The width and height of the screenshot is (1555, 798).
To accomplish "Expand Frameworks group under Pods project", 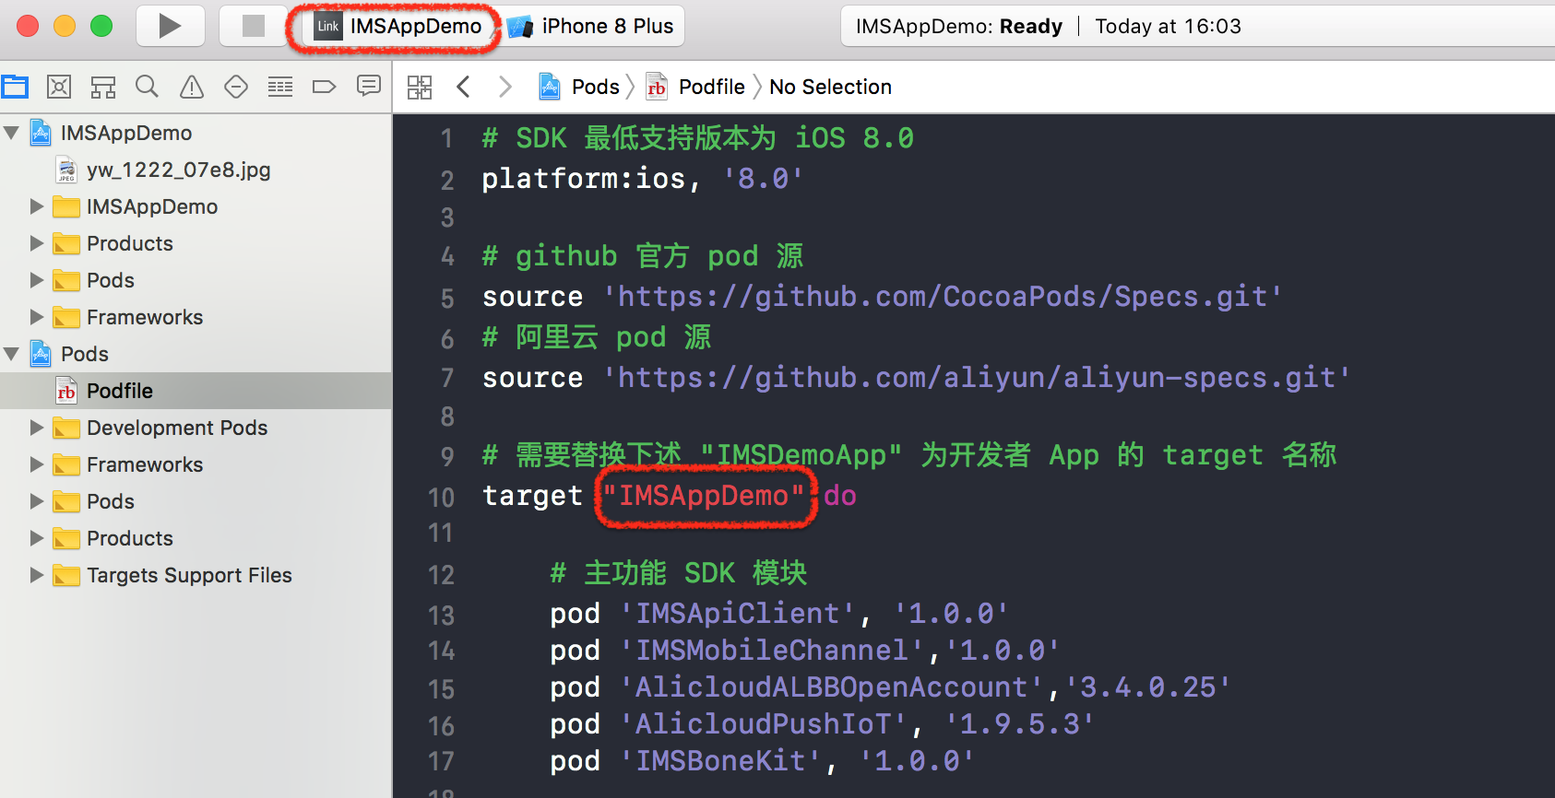I will click(x=37, y=464).
